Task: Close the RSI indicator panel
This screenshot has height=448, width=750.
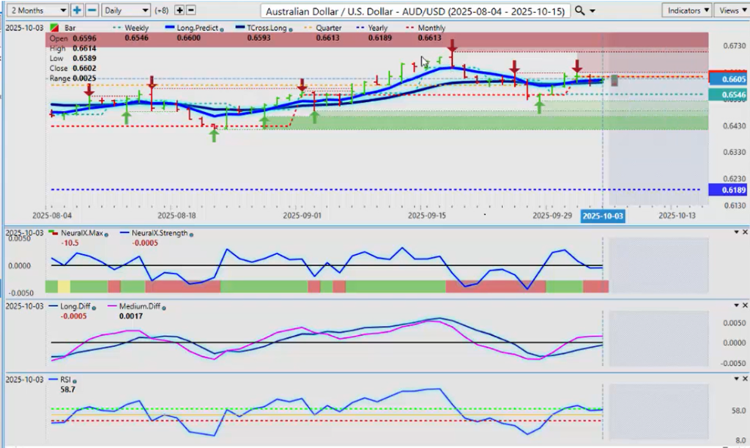Action: (x=744, y=378)
